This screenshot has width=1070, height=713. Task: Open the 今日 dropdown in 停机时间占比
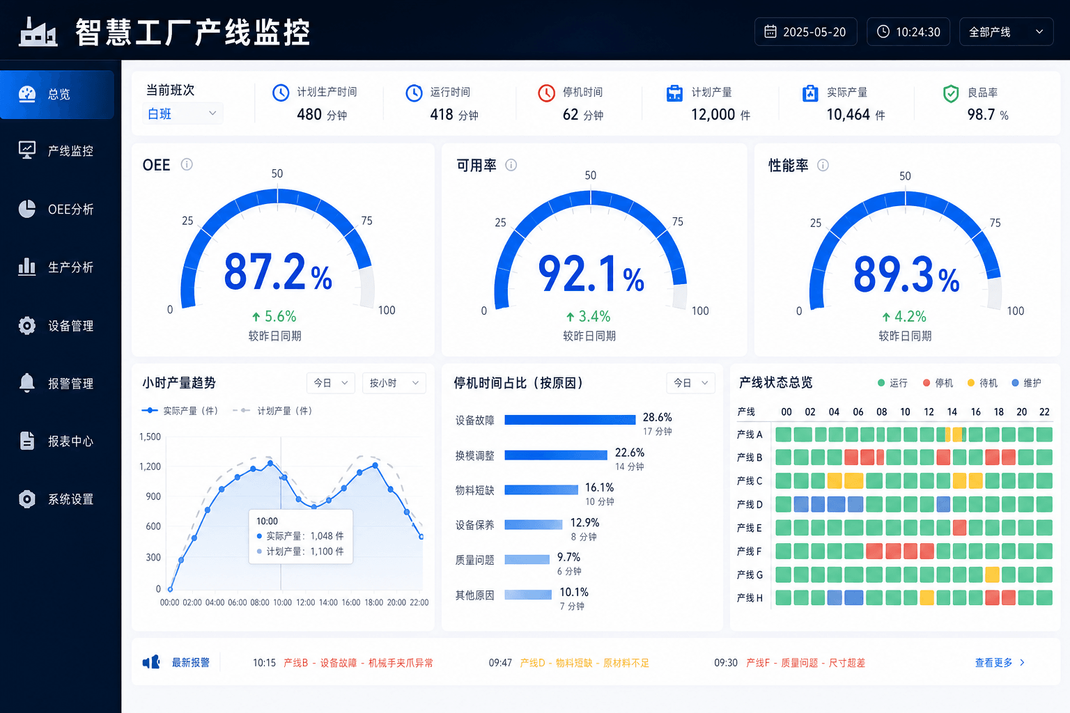tap(690, 383)
